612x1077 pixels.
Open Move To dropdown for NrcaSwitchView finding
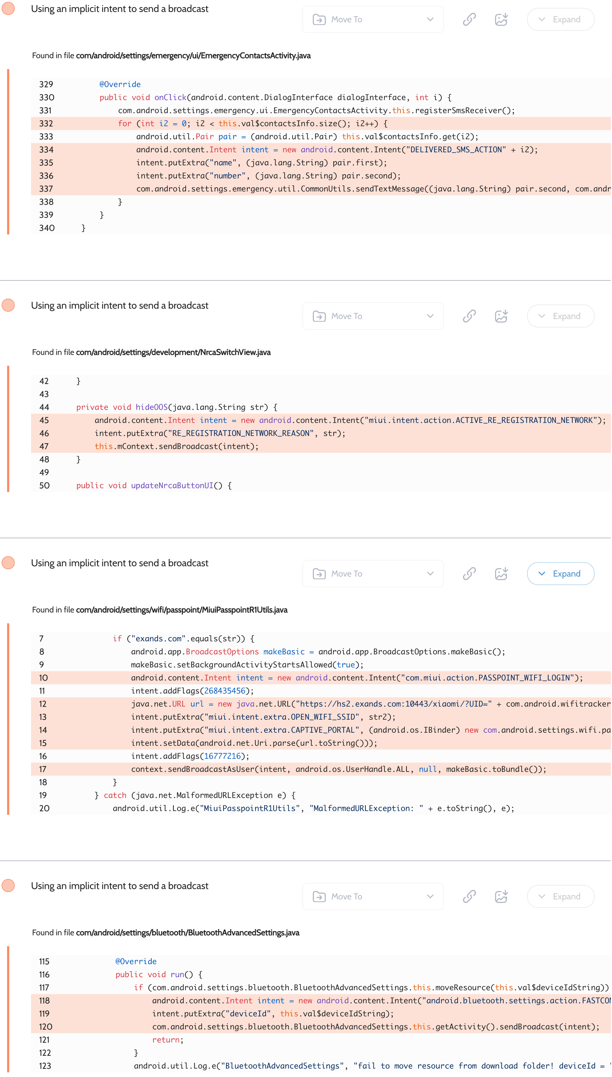[x=373, y=316]
